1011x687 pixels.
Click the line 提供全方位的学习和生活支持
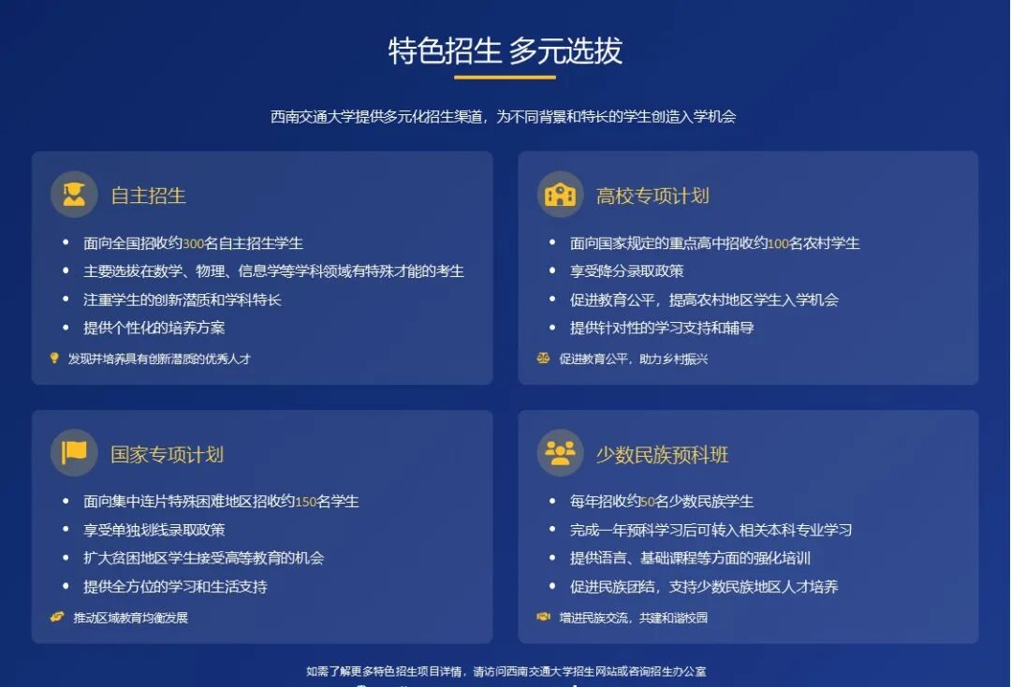[175, 587]
